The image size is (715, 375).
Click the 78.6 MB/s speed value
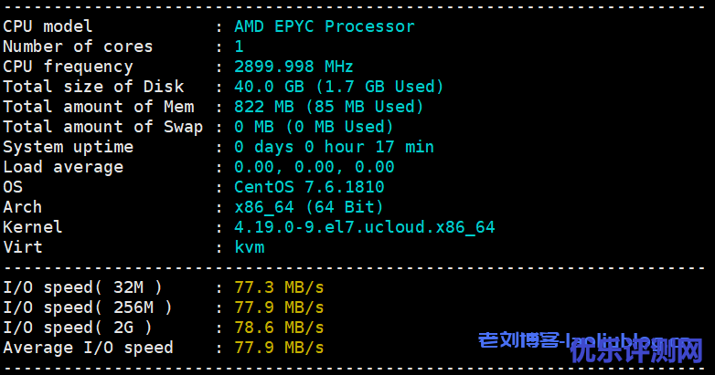click(279, 328)
